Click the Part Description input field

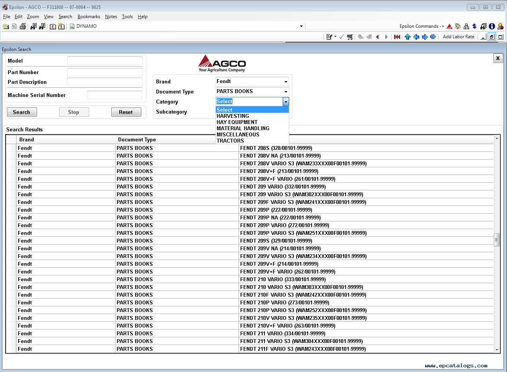click(105, 82)
